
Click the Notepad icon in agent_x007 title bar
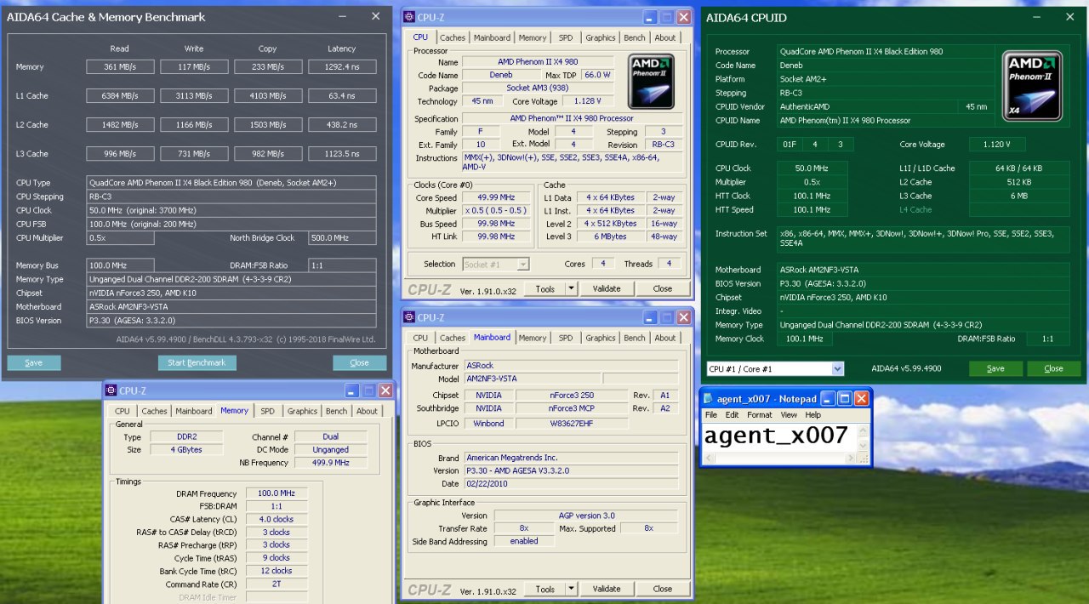point(710,398)
